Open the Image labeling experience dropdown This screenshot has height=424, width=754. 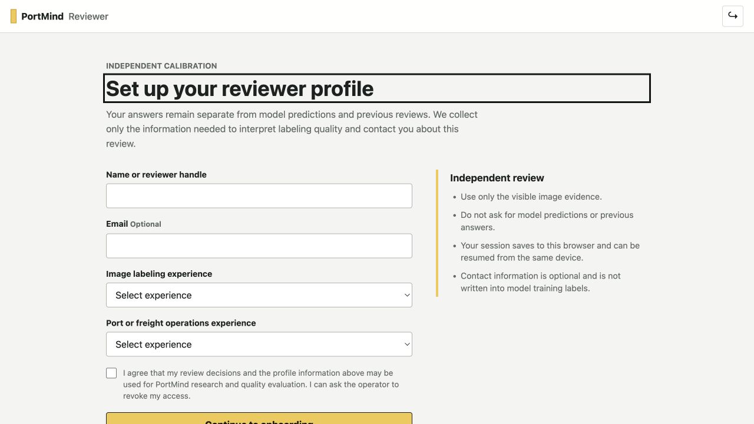259,295
